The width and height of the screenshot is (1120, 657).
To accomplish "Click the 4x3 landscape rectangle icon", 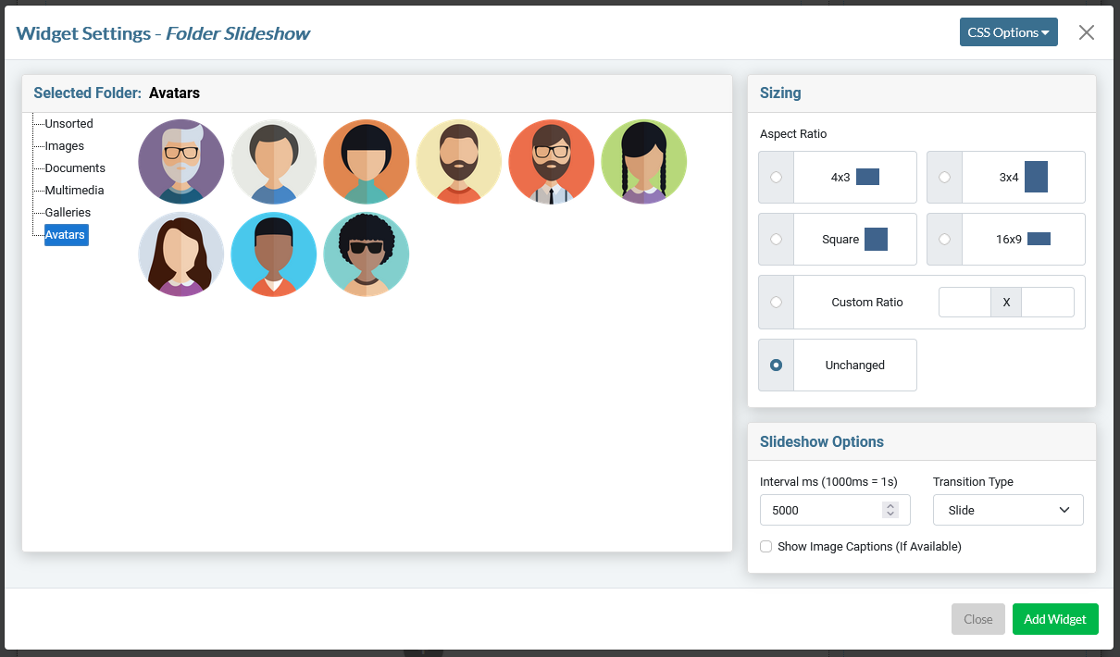I will tap(867, 177).
